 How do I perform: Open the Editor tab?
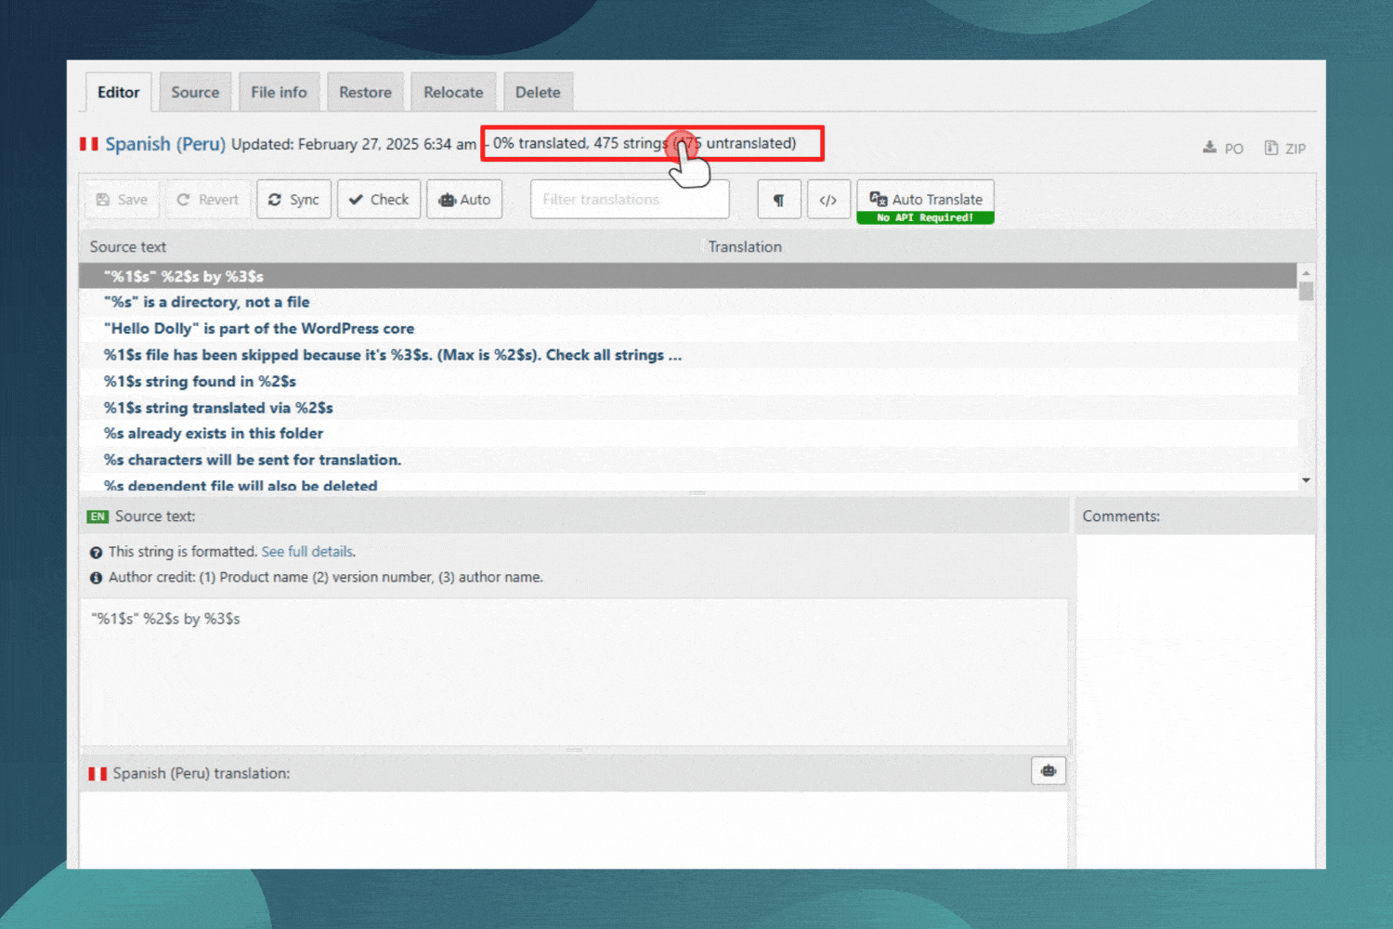coord(119,92)
